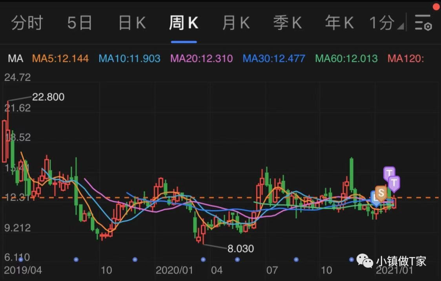Tap the 2019/04 date axis label
Image resolution: width=441 pixels, height=281 pixels.
pyautogui.click(x=23, y=270)
